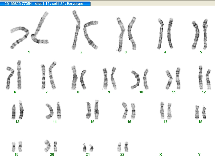Click the green label '4'

[x=165, y=52]
